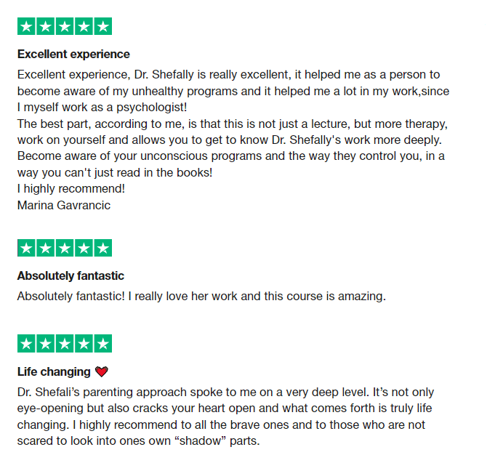Click the red heart emoji icon
The height and width of the screenshot is (463, 503).
(x=102, y=372)
